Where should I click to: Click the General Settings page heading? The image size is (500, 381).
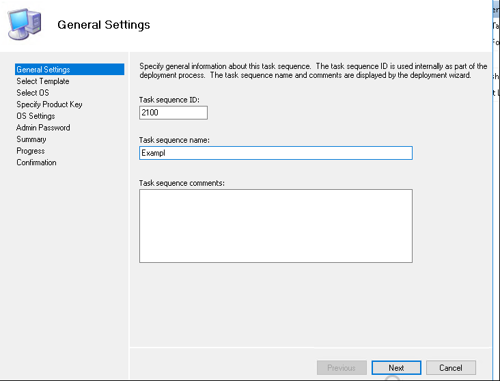(x=104, y=25)
